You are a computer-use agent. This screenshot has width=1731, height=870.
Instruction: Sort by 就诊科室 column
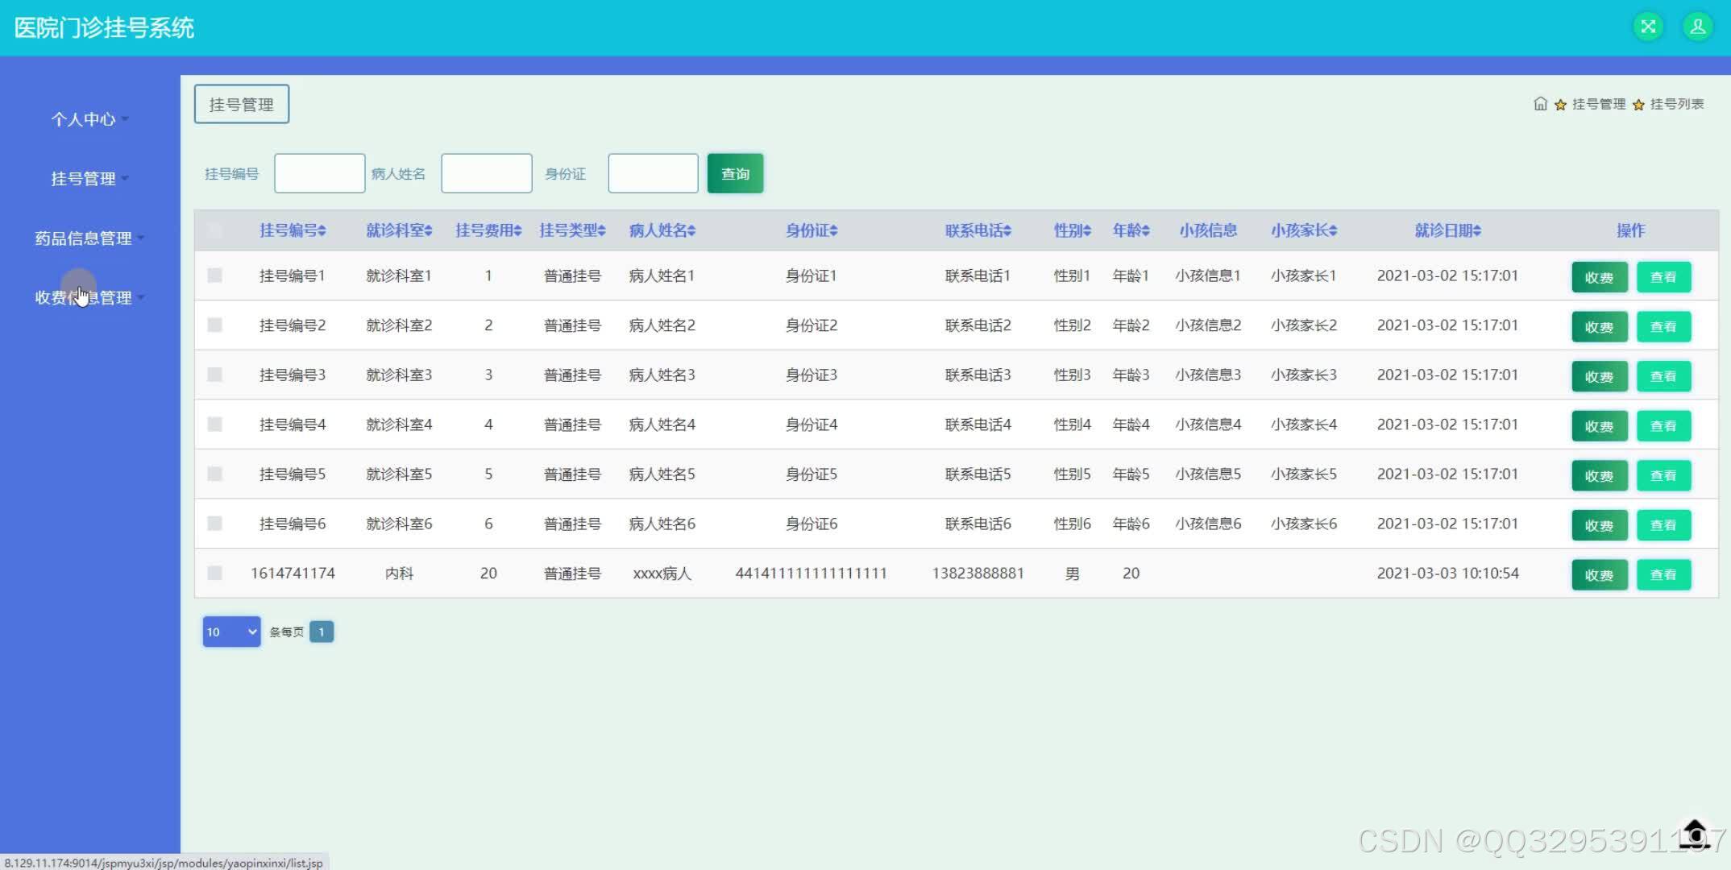pyautogui.click(x=399, y=230)
